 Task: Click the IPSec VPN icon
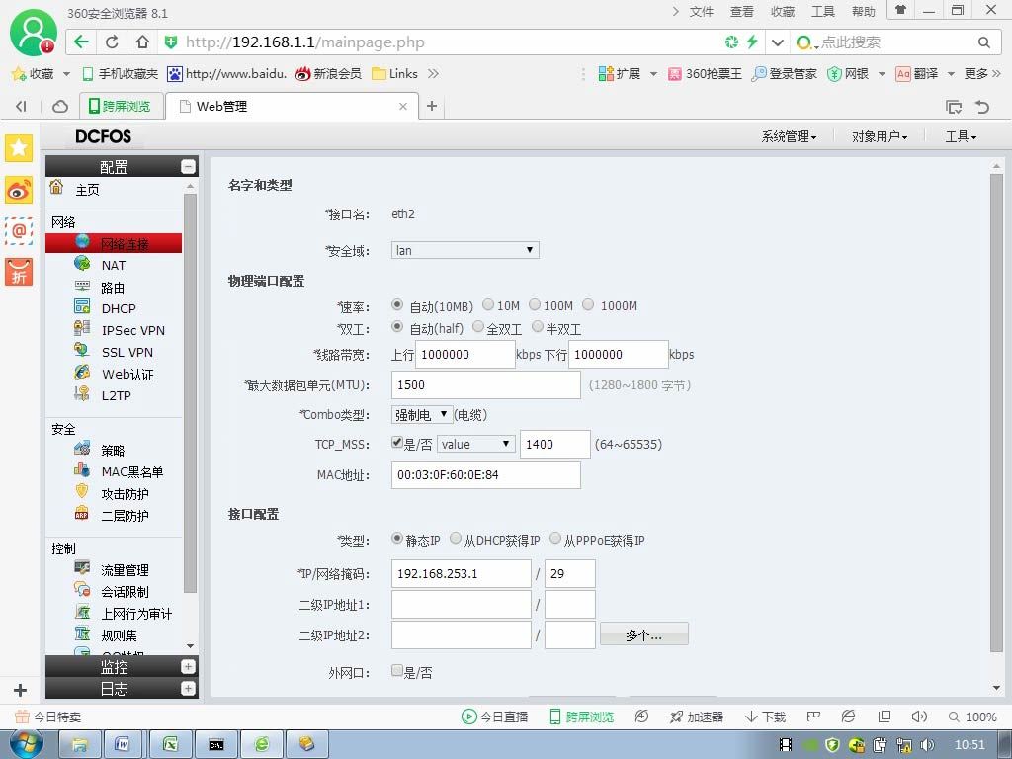click(x=82, y=328)
